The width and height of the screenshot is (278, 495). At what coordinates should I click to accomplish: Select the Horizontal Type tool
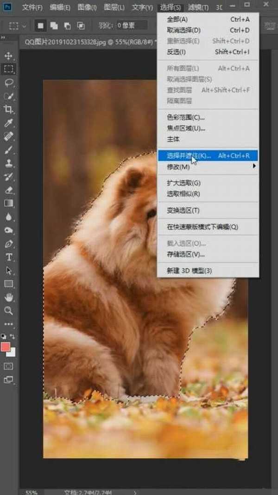[x=8, y=257]
